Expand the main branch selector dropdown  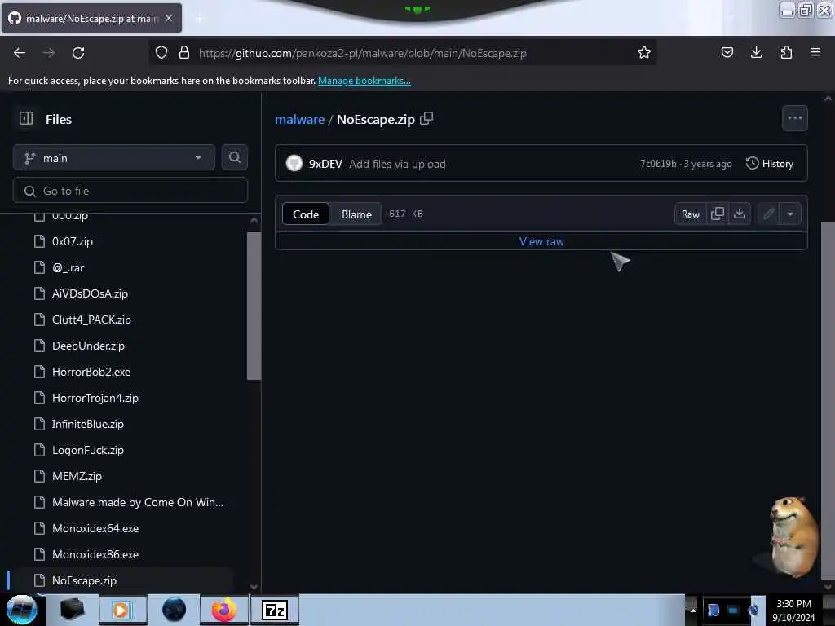click(114, 158)
